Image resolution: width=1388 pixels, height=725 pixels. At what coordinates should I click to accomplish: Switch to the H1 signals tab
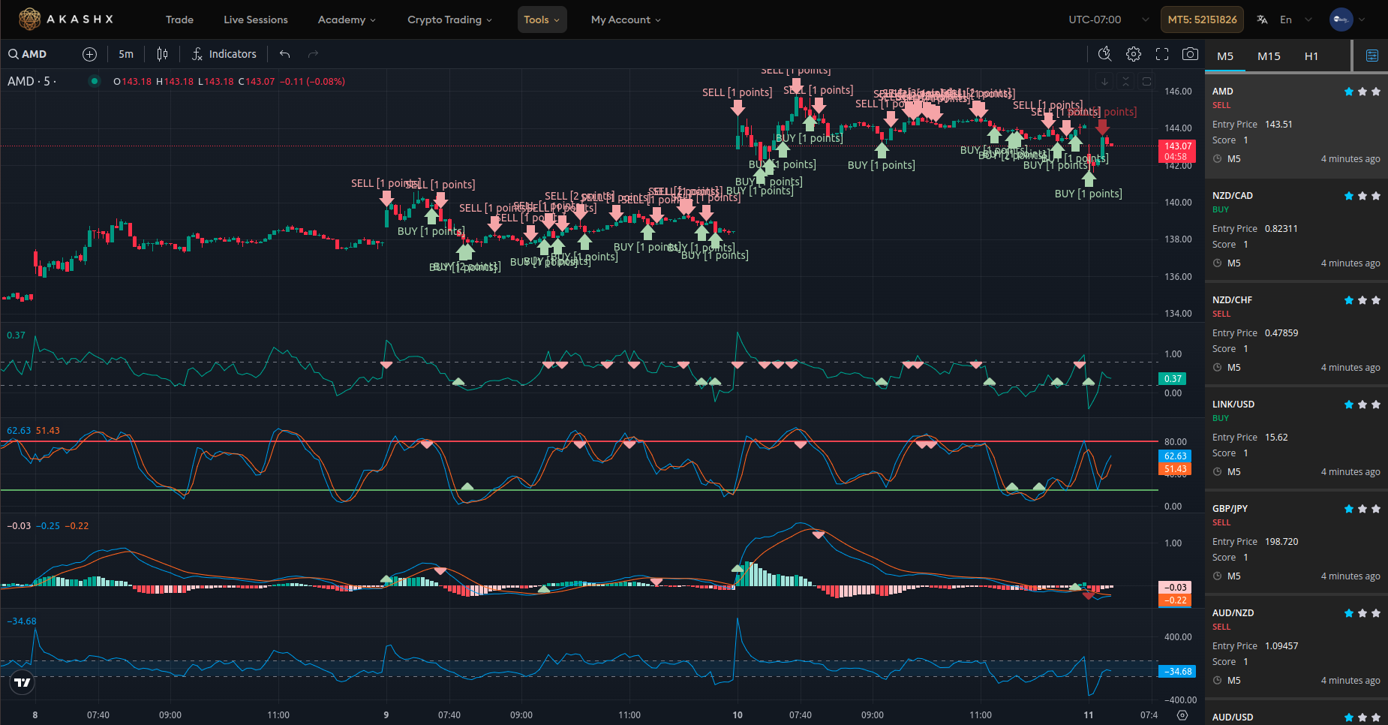click(1311, 56)
